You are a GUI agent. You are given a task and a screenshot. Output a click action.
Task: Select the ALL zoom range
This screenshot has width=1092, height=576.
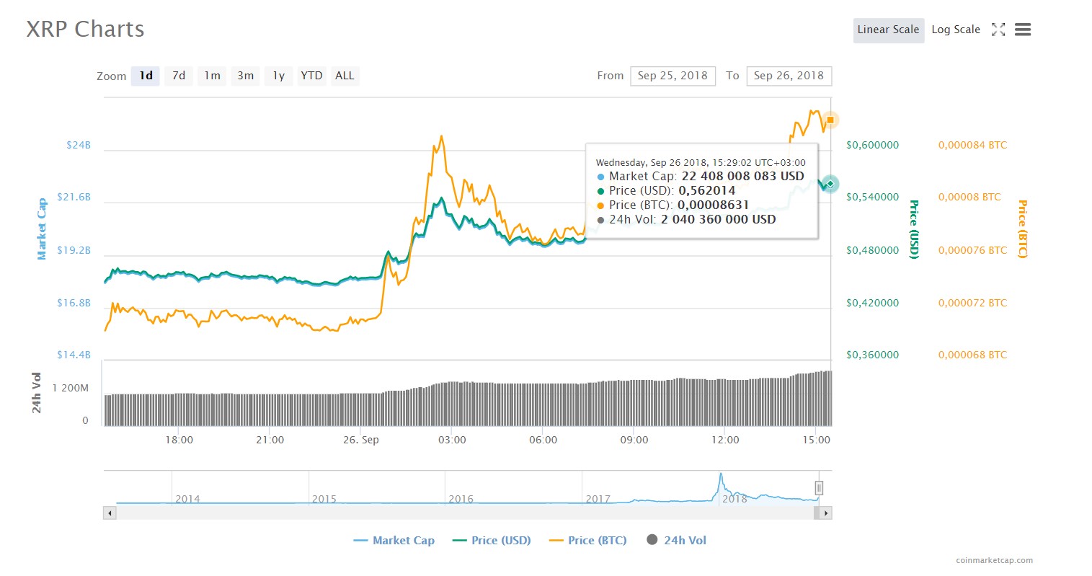345,76
